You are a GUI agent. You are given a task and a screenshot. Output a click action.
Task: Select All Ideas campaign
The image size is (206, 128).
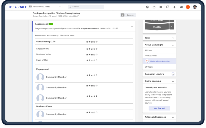(148, 50)
